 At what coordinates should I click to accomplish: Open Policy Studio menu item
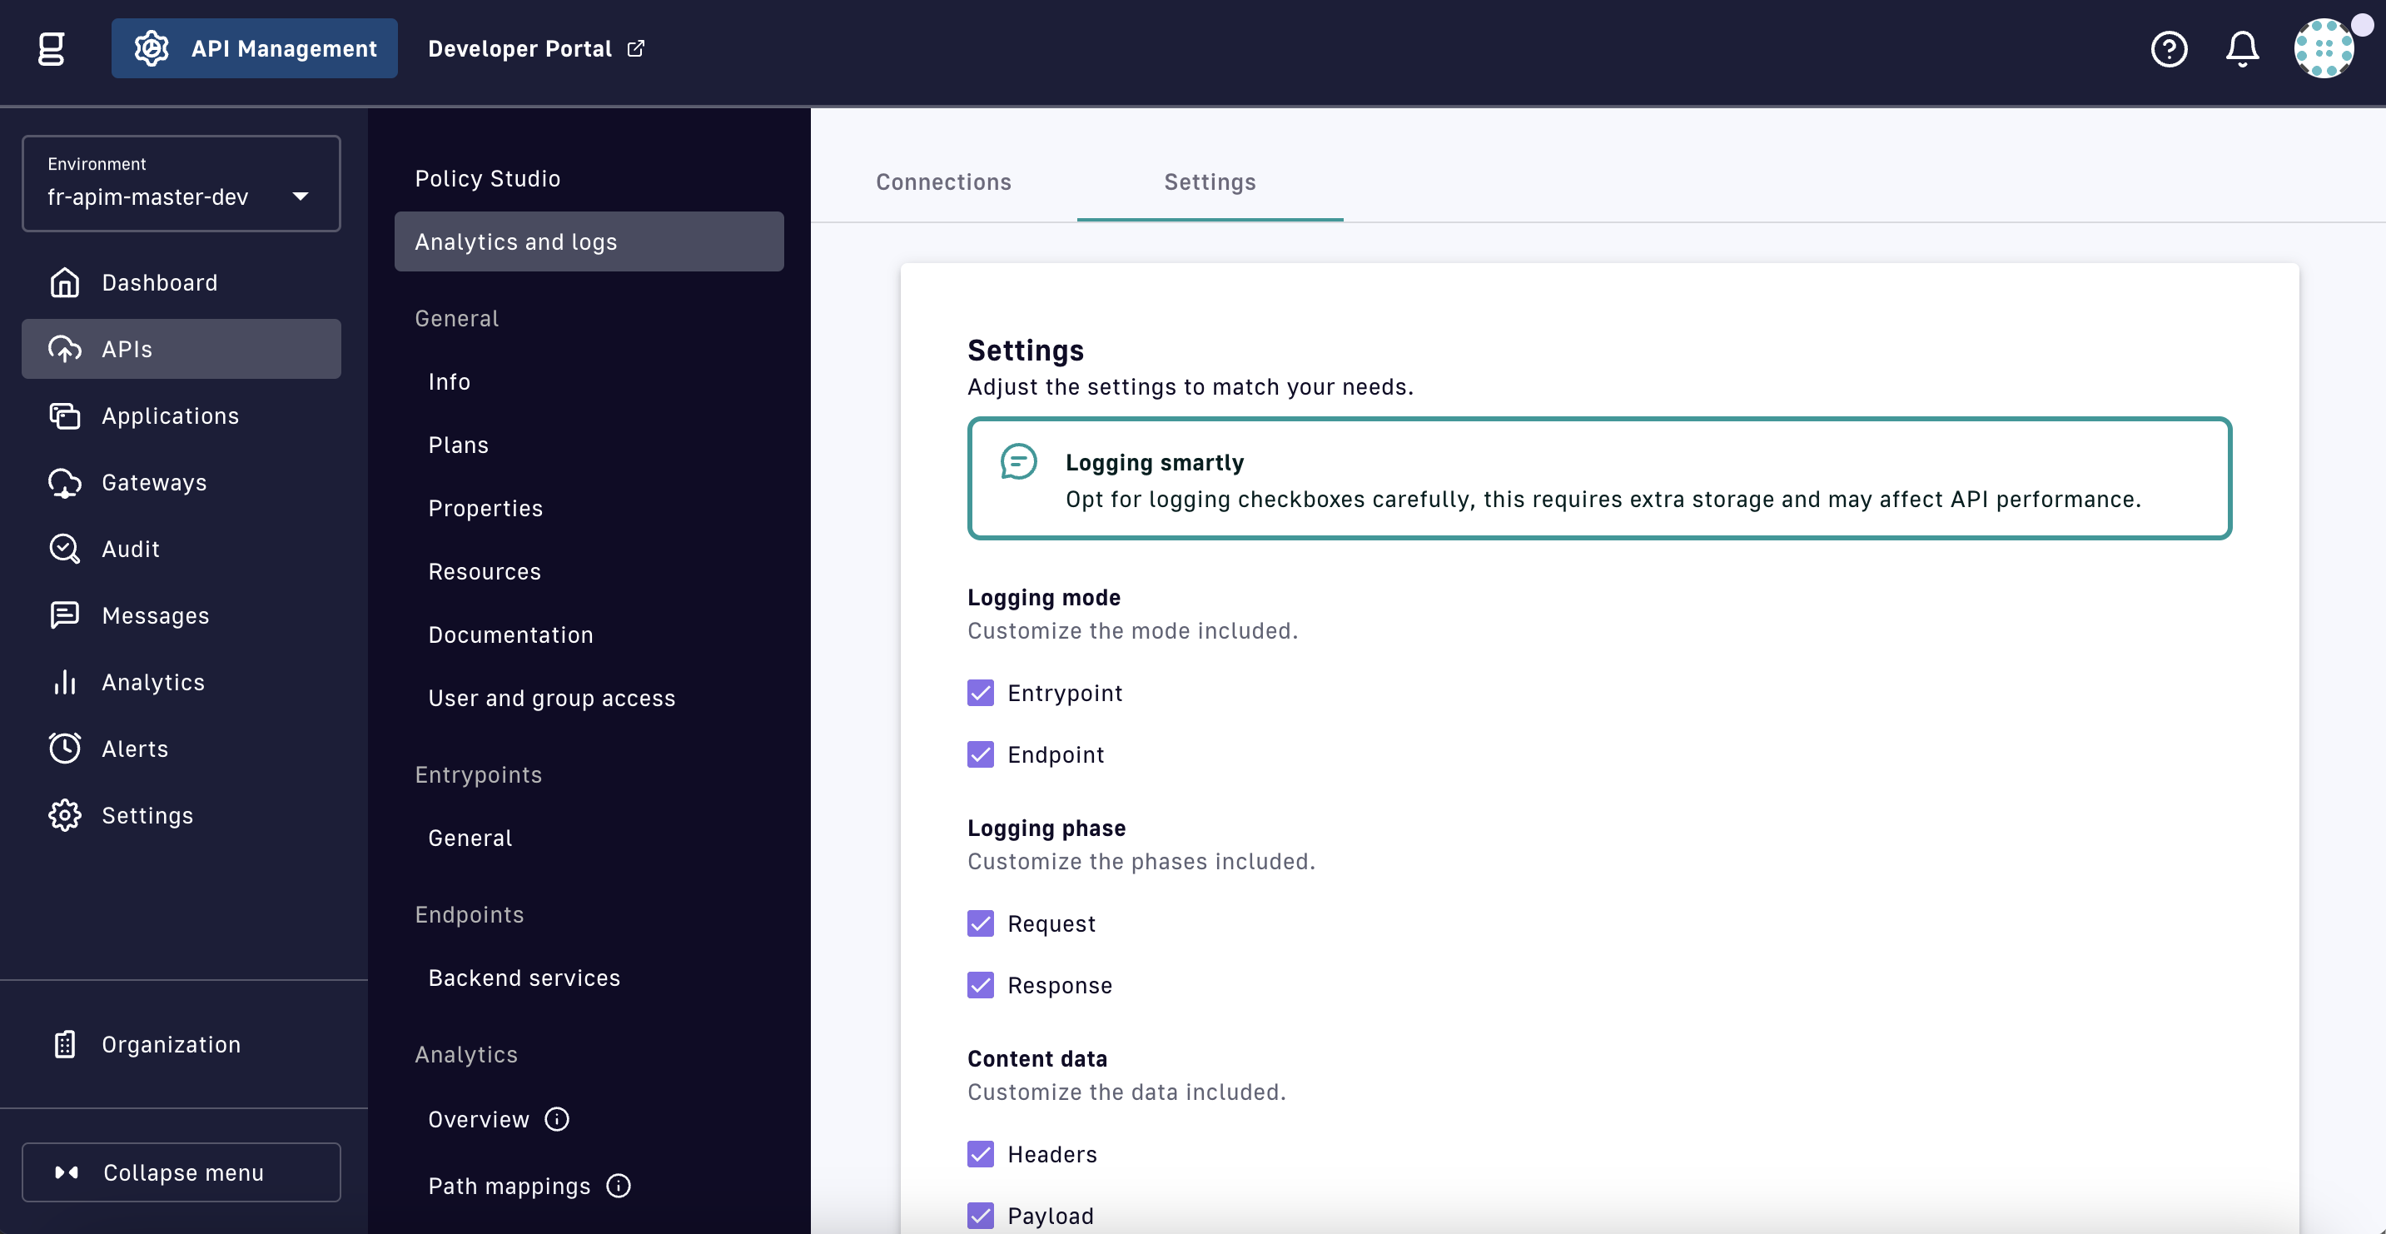coord(487,179)
